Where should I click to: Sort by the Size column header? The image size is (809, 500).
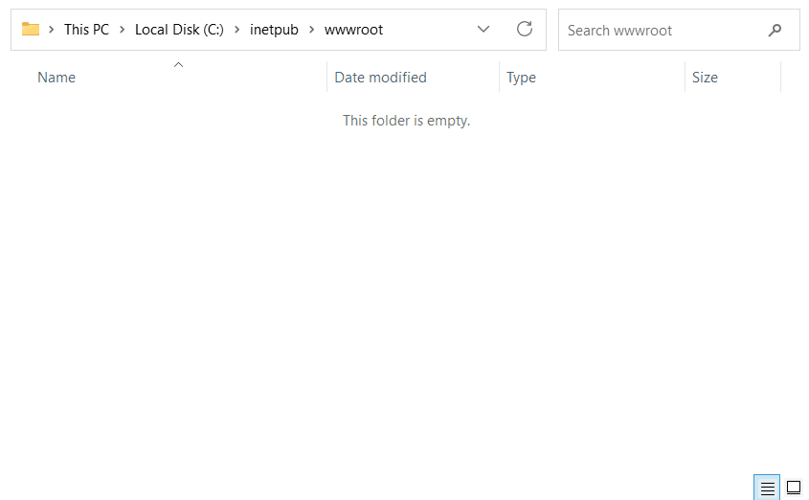point(705,78)
